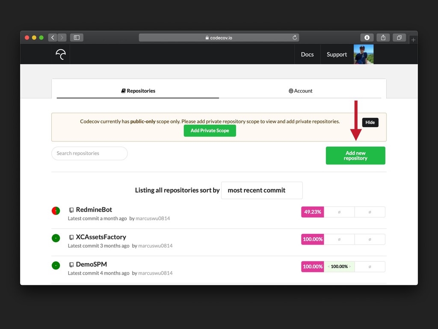Screen dimensions: 438x329
Task: Click the repo icon beside XCAssetsFactory
Action: pos(71,237)
